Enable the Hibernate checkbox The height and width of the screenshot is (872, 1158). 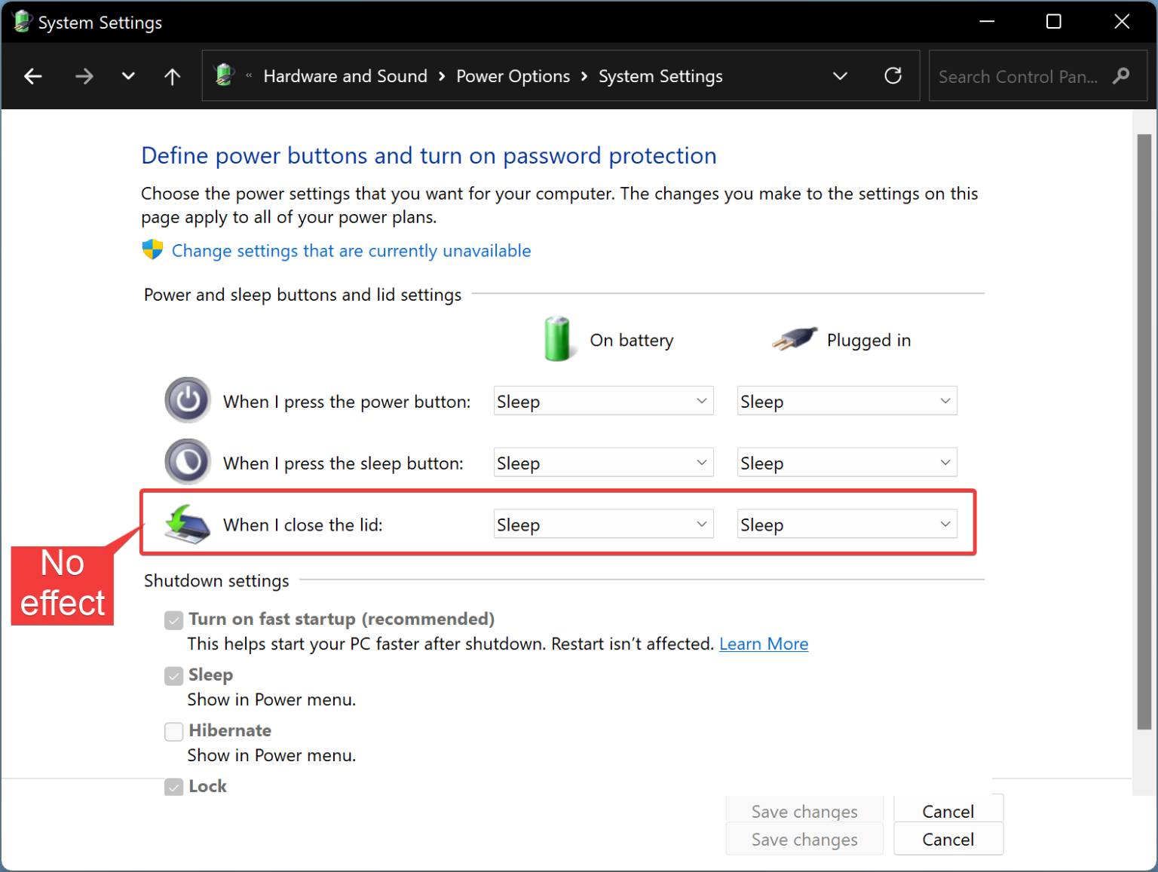174,731
